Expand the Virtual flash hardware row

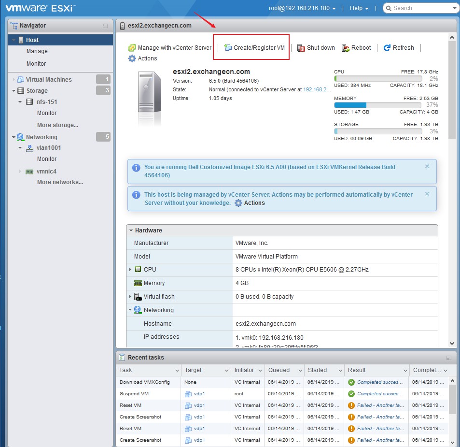[x=130, y=297]
